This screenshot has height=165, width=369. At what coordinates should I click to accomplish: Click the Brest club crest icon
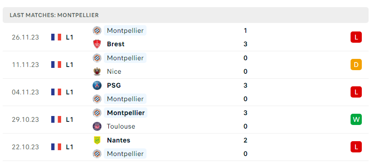(x=97, y=44)
